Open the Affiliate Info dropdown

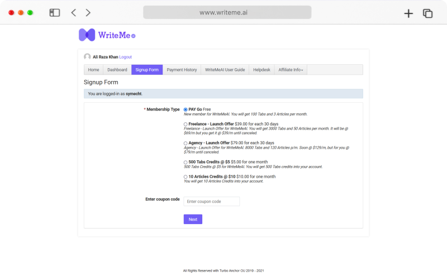[x=291, y=70]
